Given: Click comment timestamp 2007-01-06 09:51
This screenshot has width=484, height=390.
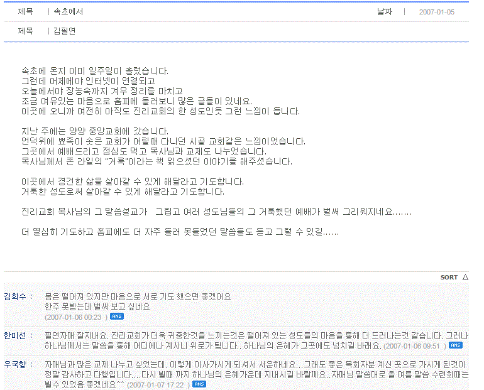Looking at the screenshot, I should pyautogui.click(x=415, y=346).
